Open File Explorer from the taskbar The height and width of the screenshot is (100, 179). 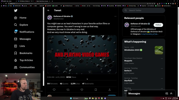point(93,98)
